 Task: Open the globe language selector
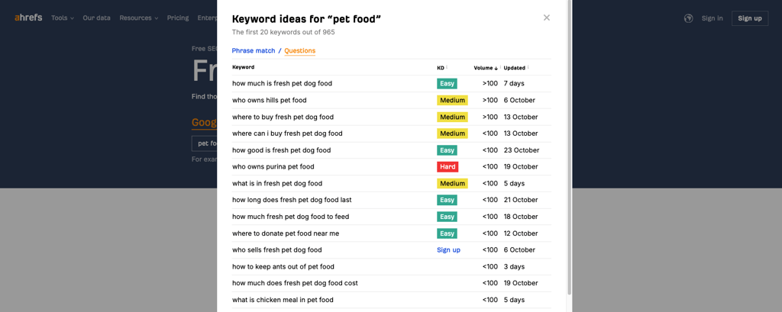(689, 18)
